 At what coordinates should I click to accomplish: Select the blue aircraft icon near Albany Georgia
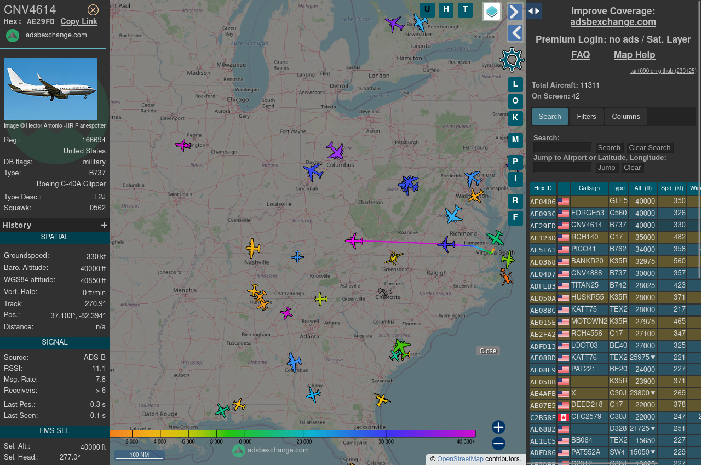tap(313, 394)
